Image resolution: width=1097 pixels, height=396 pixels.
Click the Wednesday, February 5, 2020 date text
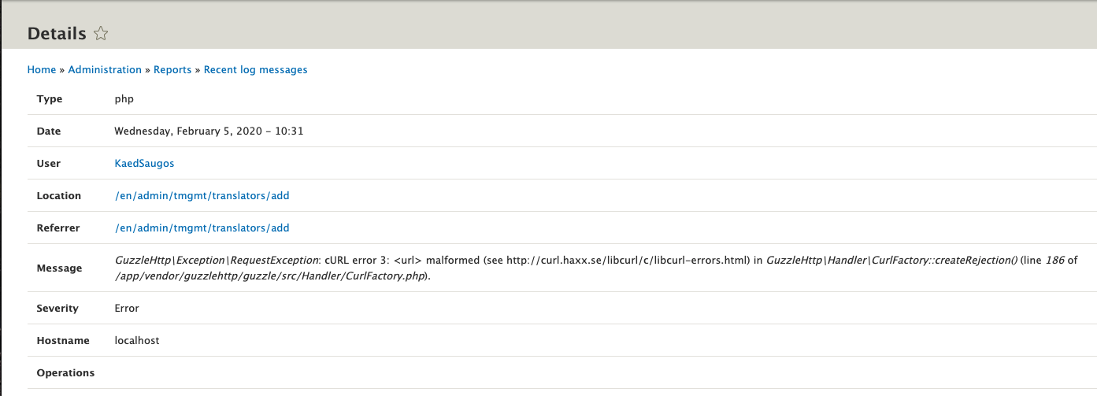(x=209, y=131)
